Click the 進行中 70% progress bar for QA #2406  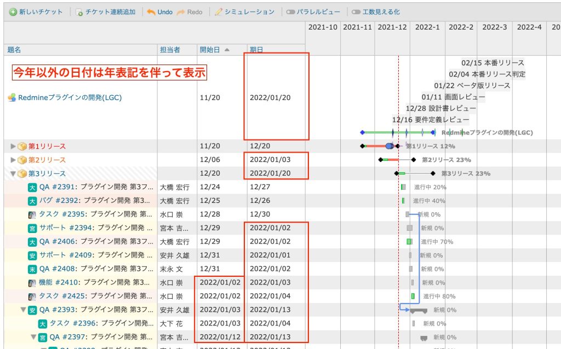tap(409, 242)
